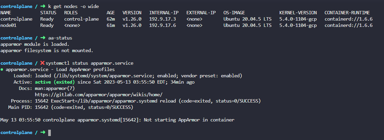Image resolution: width=384 pixels, height=140 pixels.
Task: Select node01 in the NAME column
Action: coord(9,25)
